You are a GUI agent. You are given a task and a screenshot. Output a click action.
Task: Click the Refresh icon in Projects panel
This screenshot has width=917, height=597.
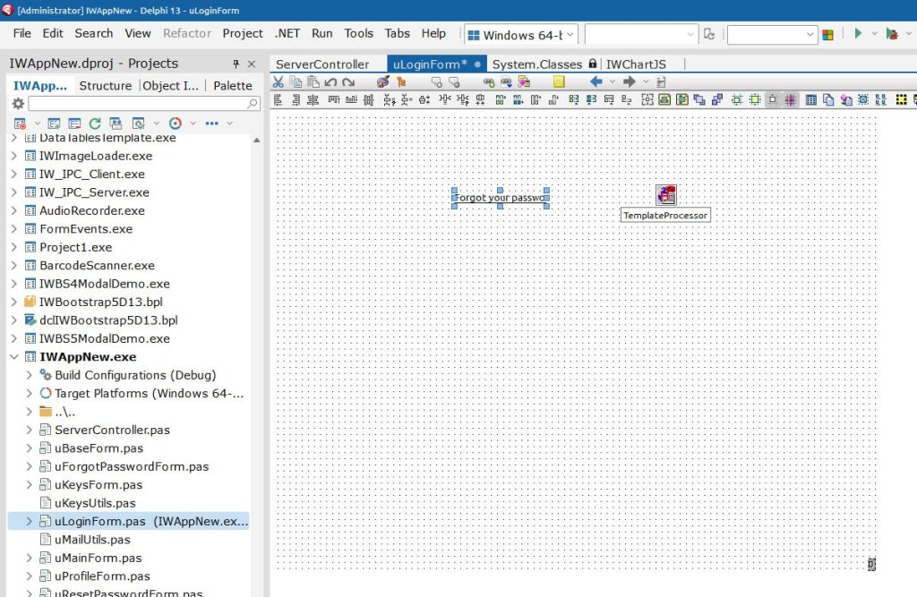coord(95,124)
